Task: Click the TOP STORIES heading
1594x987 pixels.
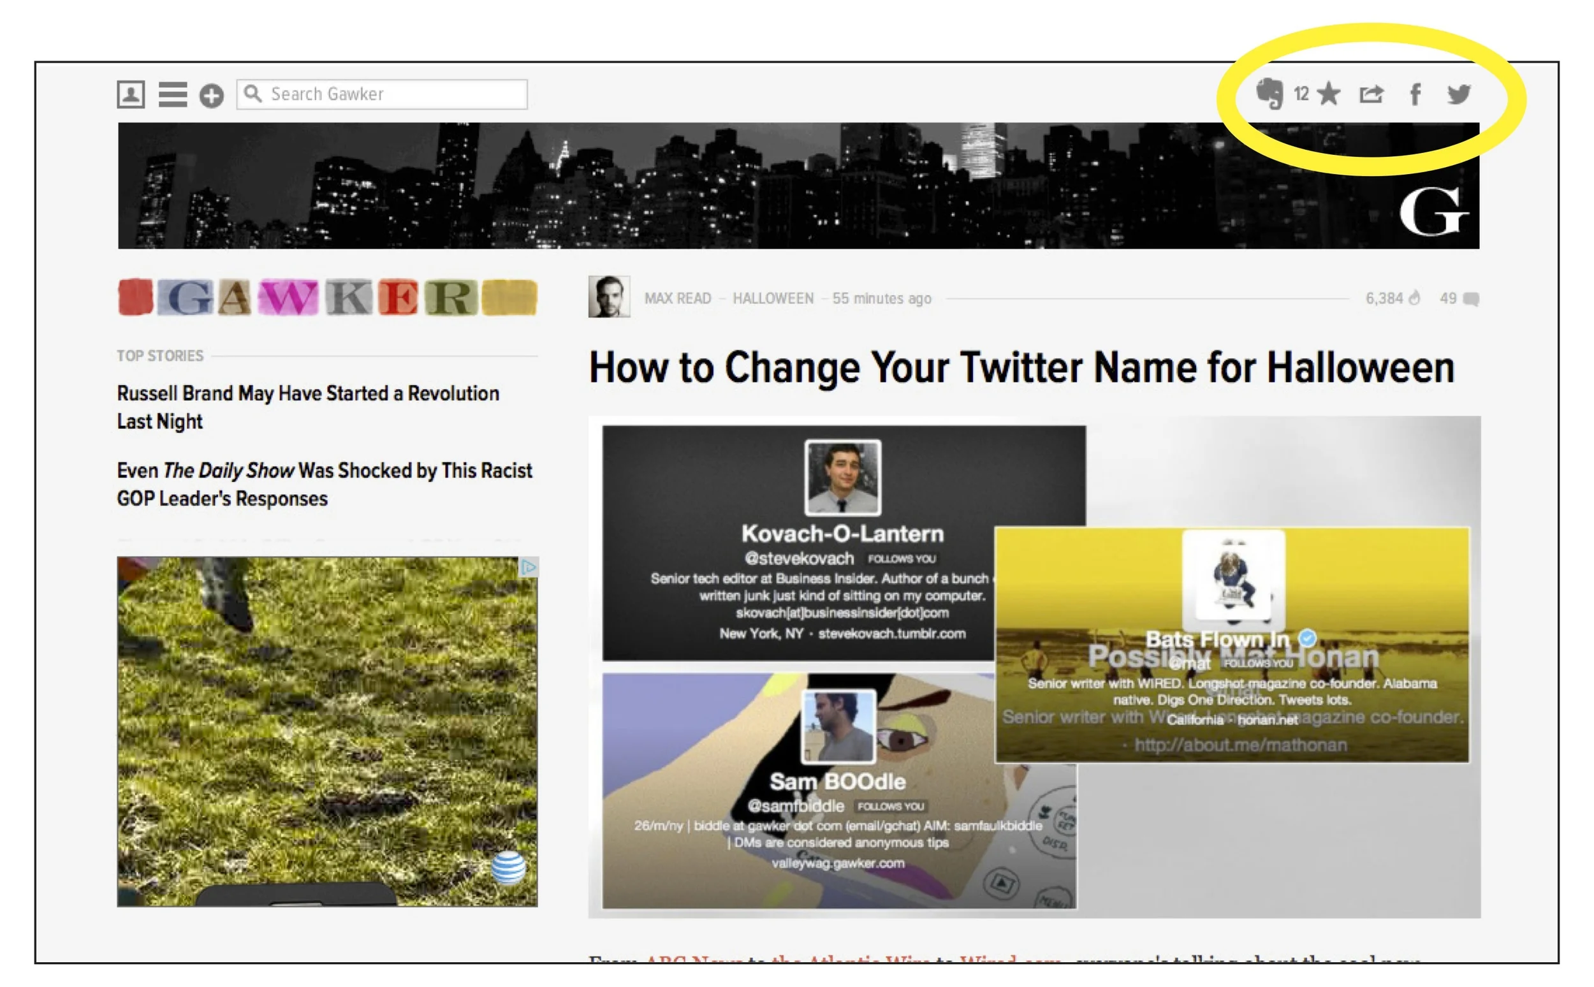Action: tap(160, 356)
